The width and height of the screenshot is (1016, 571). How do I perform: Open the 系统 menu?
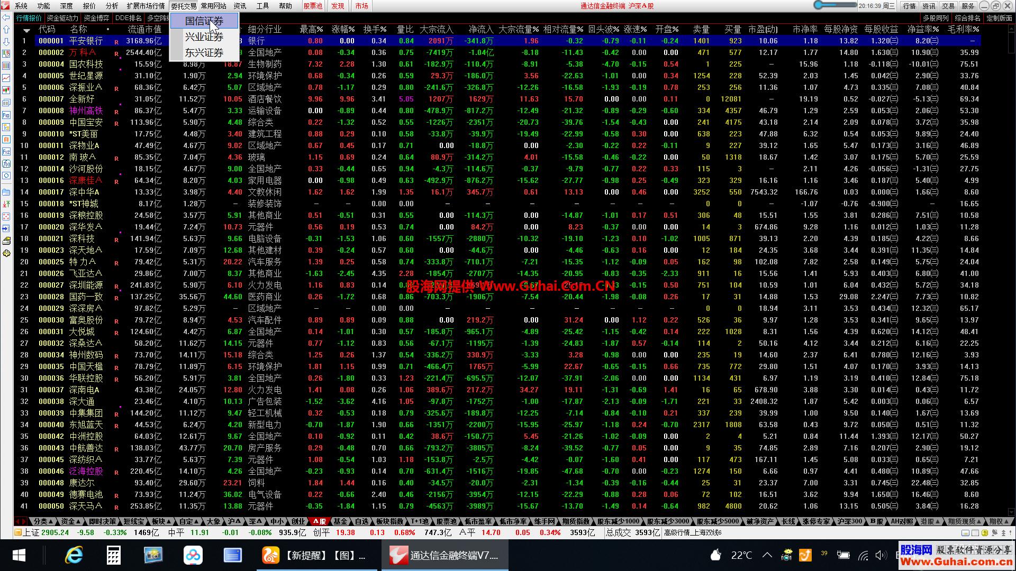pos(21,6)
